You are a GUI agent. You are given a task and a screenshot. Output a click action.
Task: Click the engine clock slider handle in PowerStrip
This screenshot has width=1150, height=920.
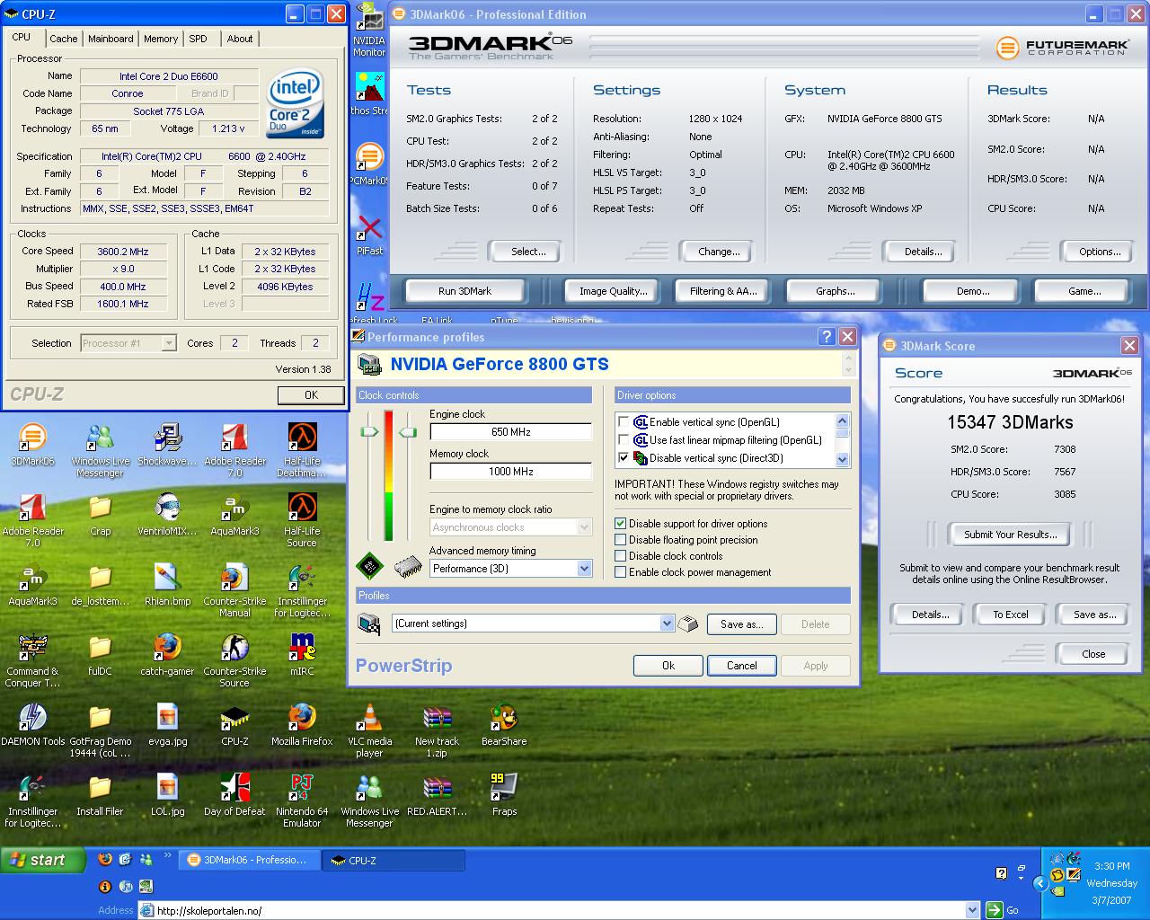[369, 432]
